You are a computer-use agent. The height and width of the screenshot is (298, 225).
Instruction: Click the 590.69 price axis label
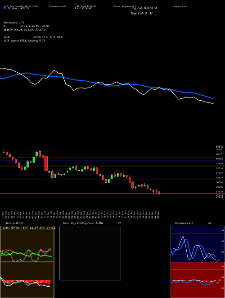pyautogui.click(x=220, y=159)
